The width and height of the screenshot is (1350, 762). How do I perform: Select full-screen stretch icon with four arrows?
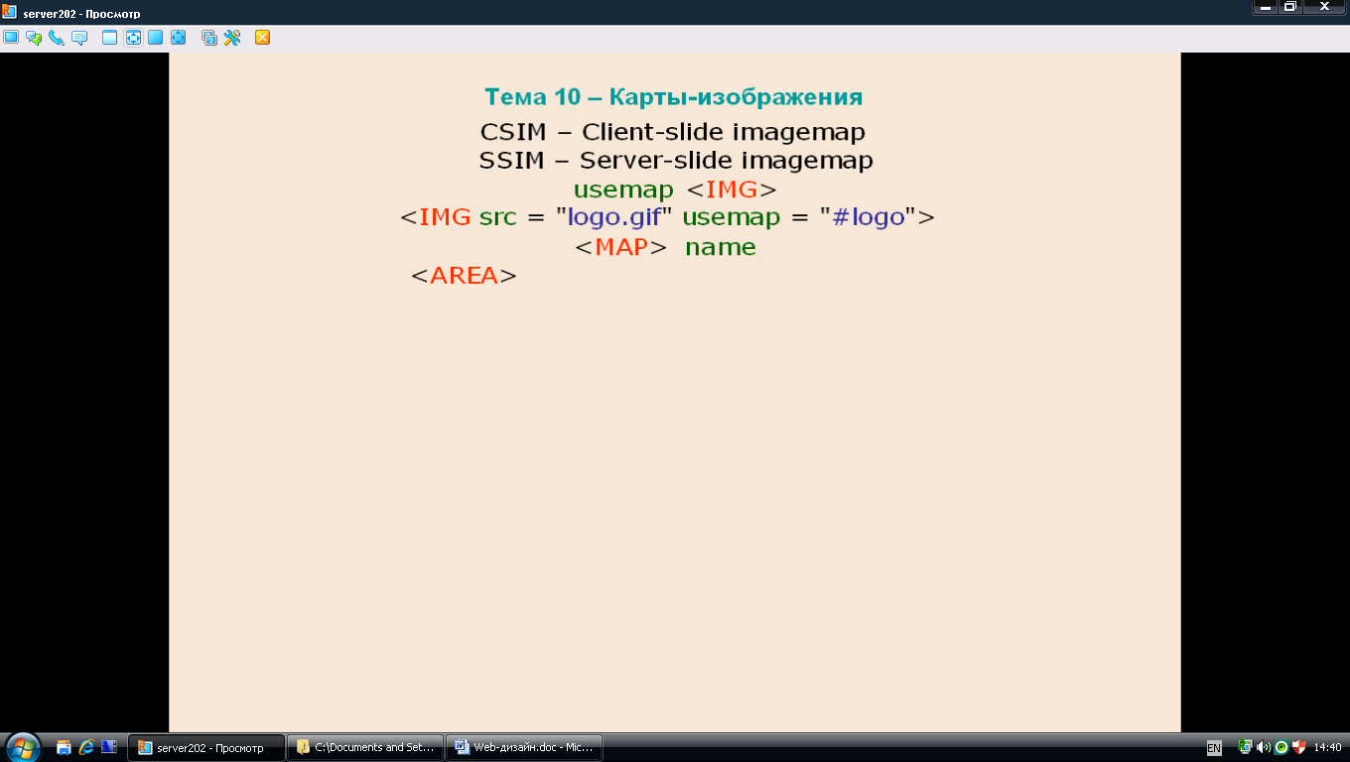[179, 38]
